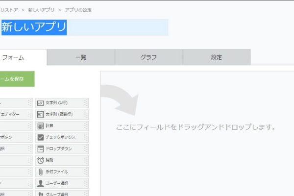Screen dimensions: 294x196
Task: Select the グループ選択 group icon
Action: pos(41,194)
